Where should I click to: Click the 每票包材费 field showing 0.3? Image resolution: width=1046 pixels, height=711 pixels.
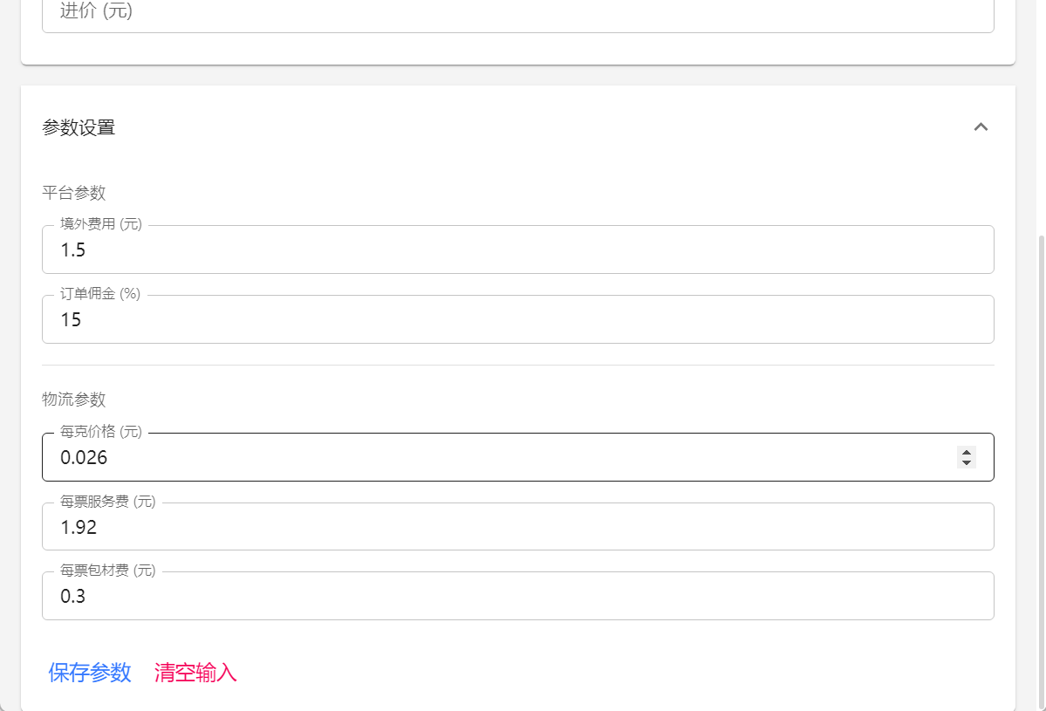click(517, 597)
